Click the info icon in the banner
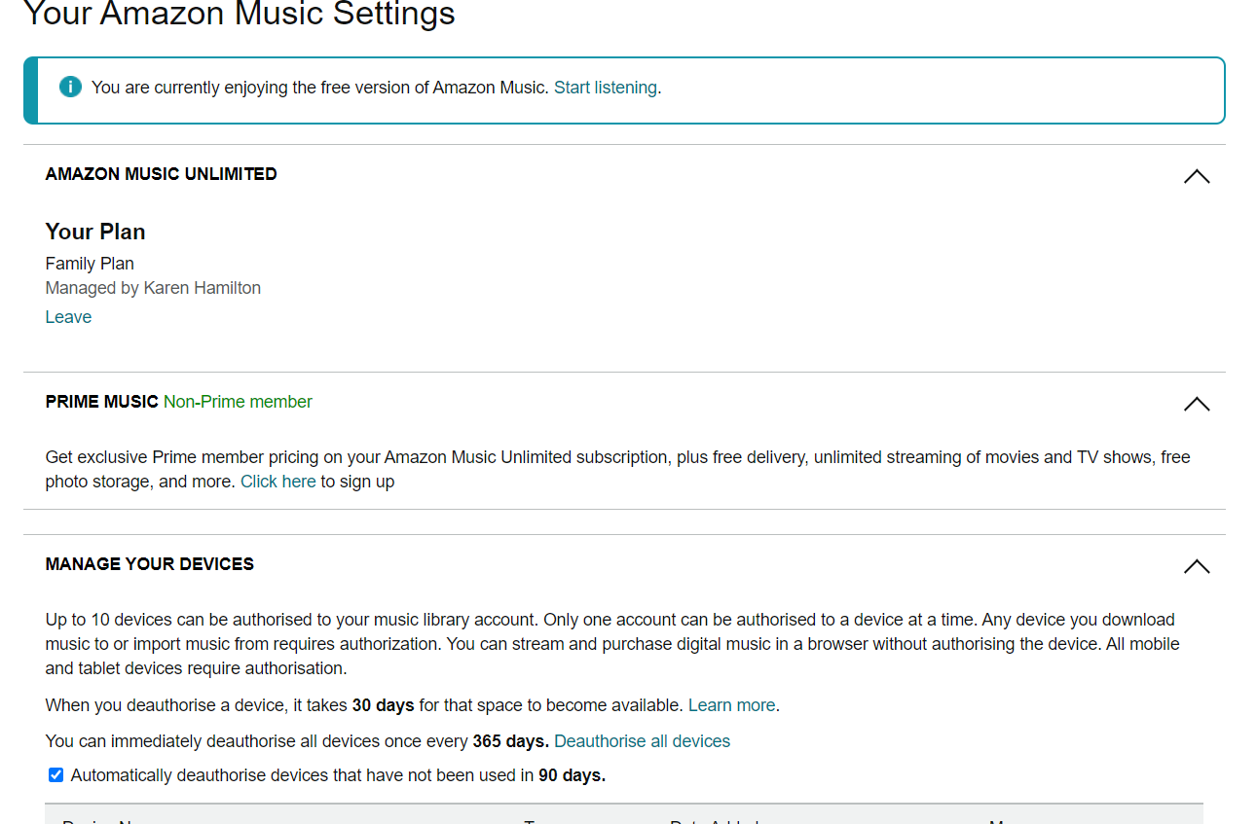Screen dimensions: 1257x824 pos(70,88)
